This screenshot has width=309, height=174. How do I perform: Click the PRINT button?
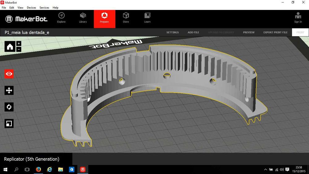point(300,33)
